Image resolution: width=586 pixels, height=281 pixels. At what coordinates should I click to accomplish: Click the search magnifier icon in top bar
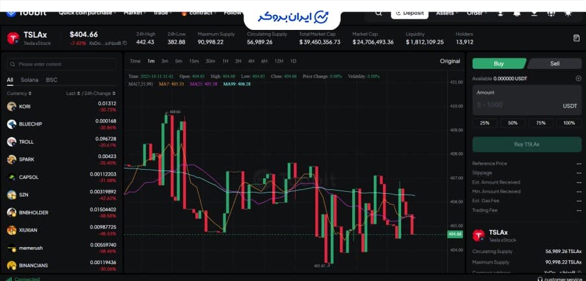[380, 12]
